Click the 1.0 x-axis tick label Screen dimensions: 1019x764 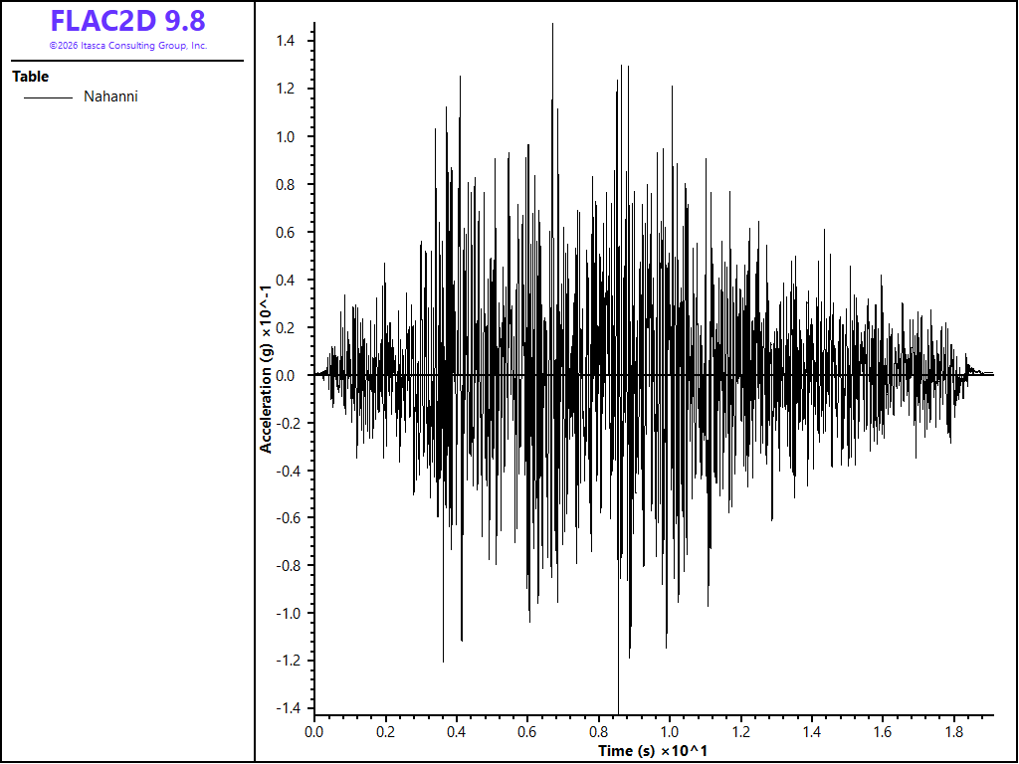tap(670, 732)
